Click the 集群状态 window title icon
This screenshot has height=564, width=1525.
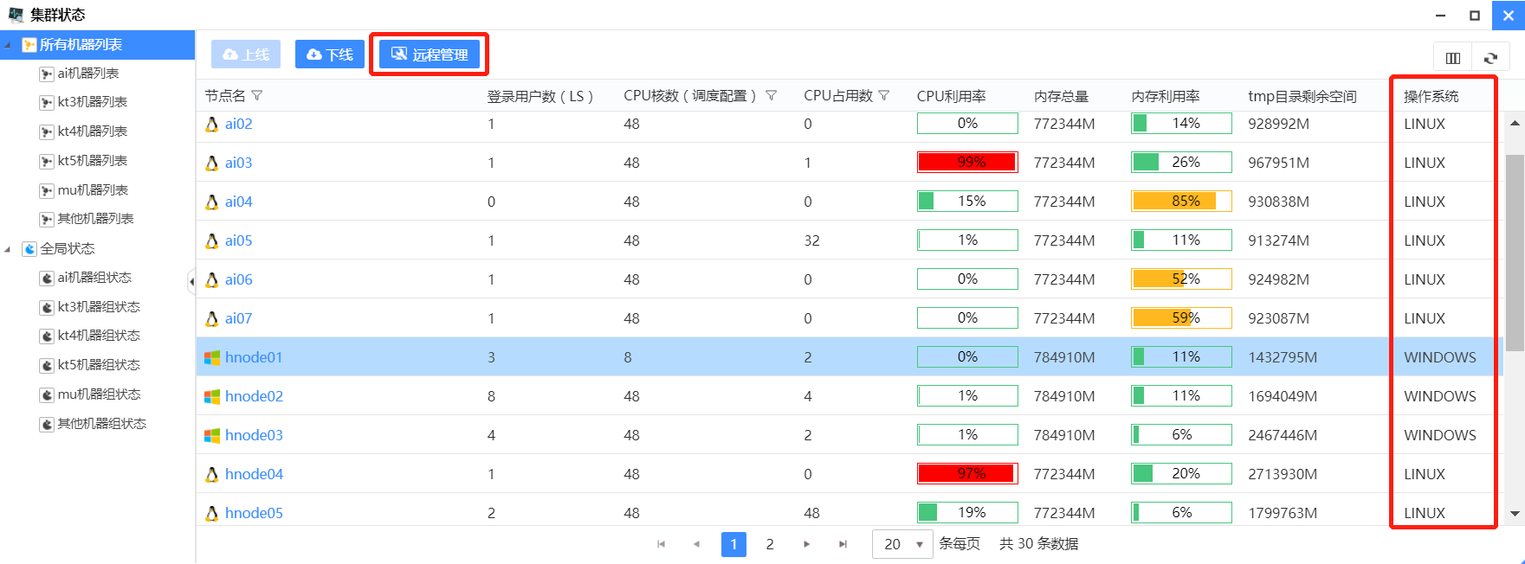click(x=16, y=15)
